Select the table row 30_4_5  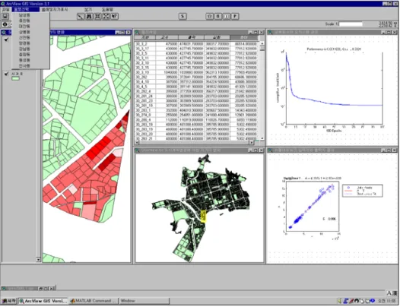coord(196,87)
